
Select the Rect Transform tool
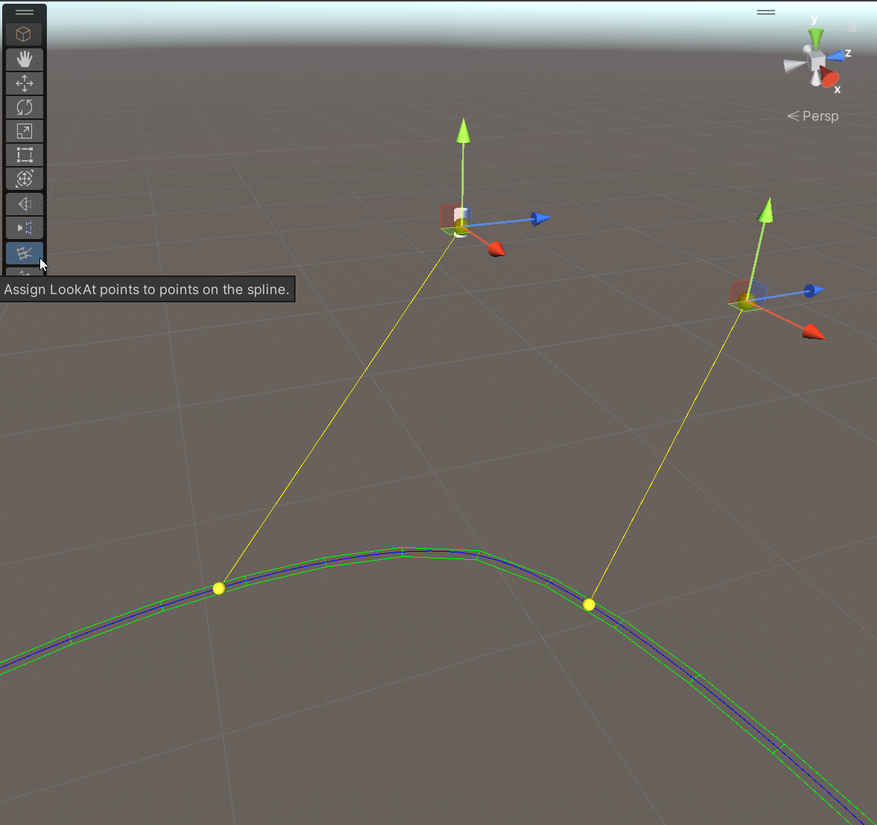[x=25, y=154]
